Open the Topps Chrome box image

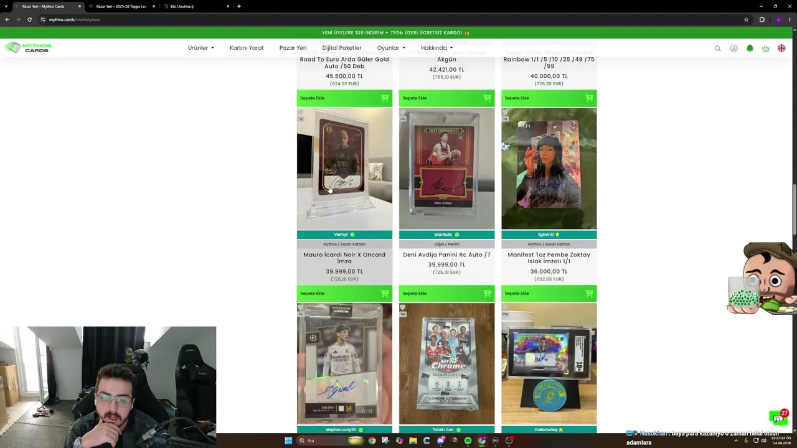pyautogui.click(x=446, y=364)
